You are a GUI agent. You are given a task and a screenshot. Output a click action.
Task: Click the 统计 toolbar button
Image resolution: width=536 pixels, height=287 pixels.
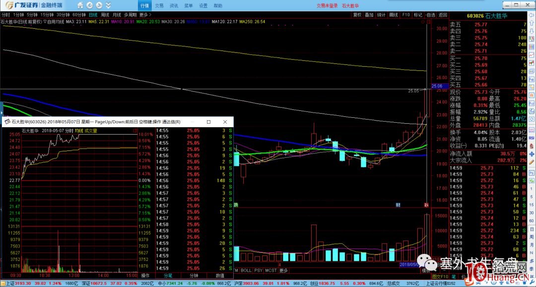(x=381, y=15)
